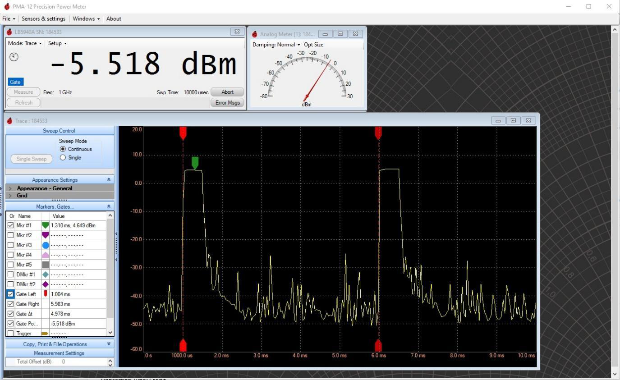Click the Sweep Control panel header
Screen dimensions: 620x380
point(60,131)
